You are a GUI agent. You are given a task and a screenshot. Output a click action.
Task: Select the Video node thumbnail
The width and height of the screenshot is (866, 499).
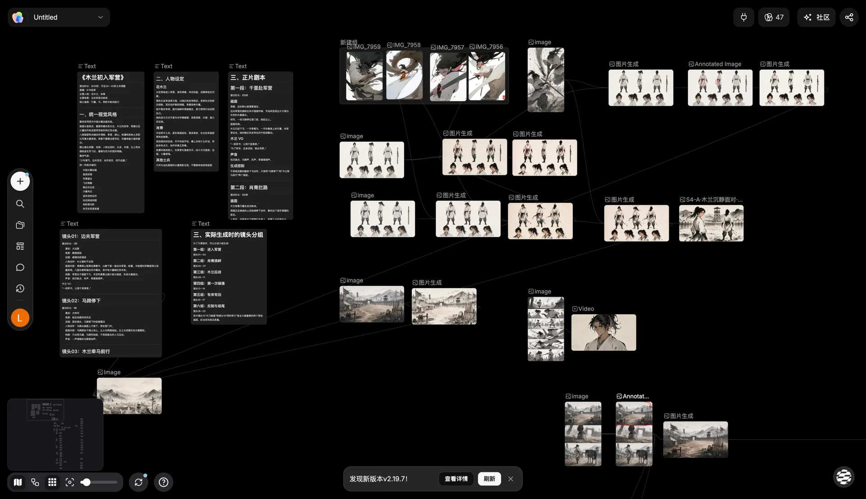[603, 332]
